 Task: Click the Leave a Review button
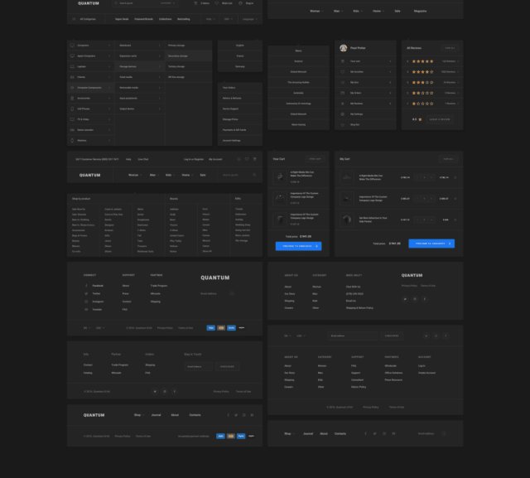tap(440, 119)
